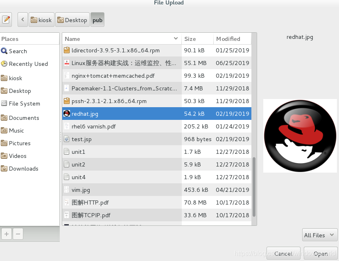Click the 55.1 MB size cell

click(x=195, y=63)
